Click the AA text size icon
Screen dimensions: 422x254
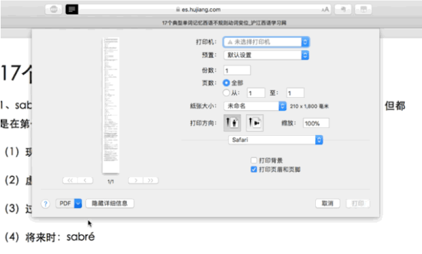coord(325,10)
